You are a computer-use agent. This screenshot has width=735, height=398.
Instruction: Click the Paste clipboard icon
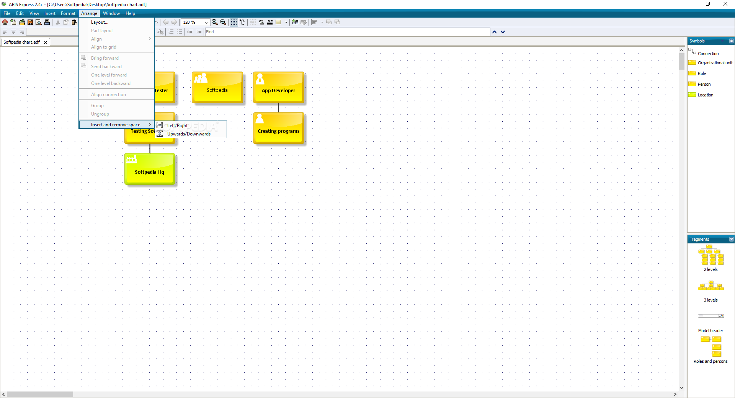[x=75, y=22]
